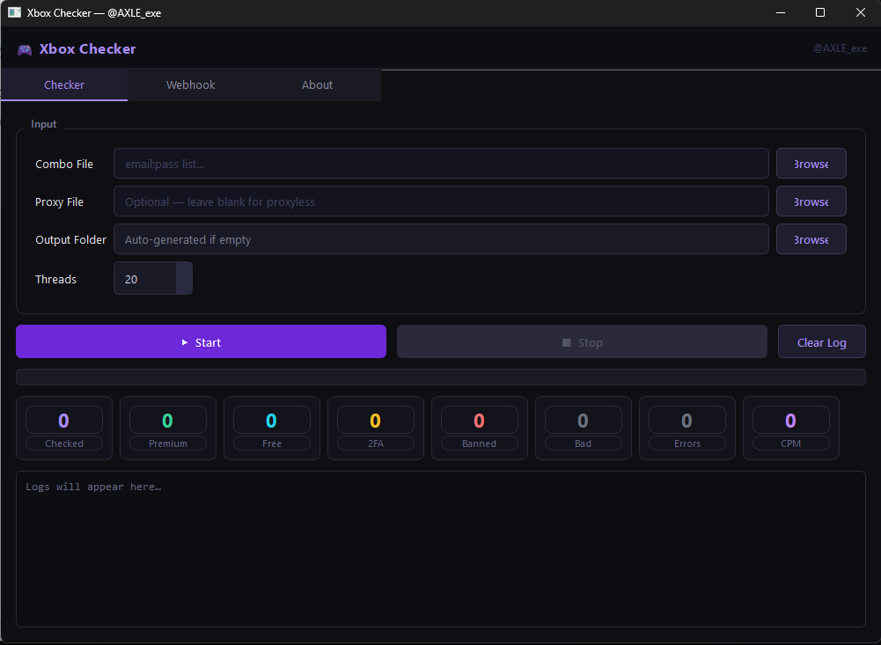The height and width of the screenshot is (645, 881).
Task: Open the About tab
Action: [317, 84]
